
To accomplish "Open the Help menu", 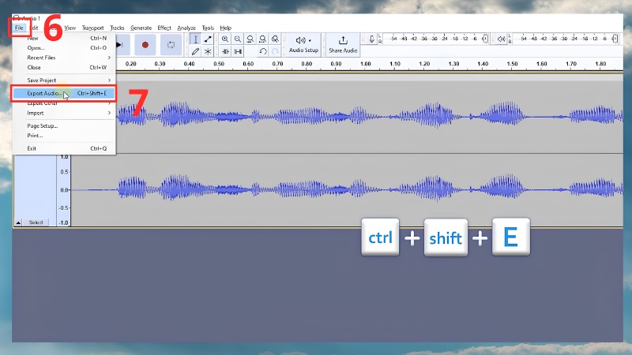I will tap(226, 28).
